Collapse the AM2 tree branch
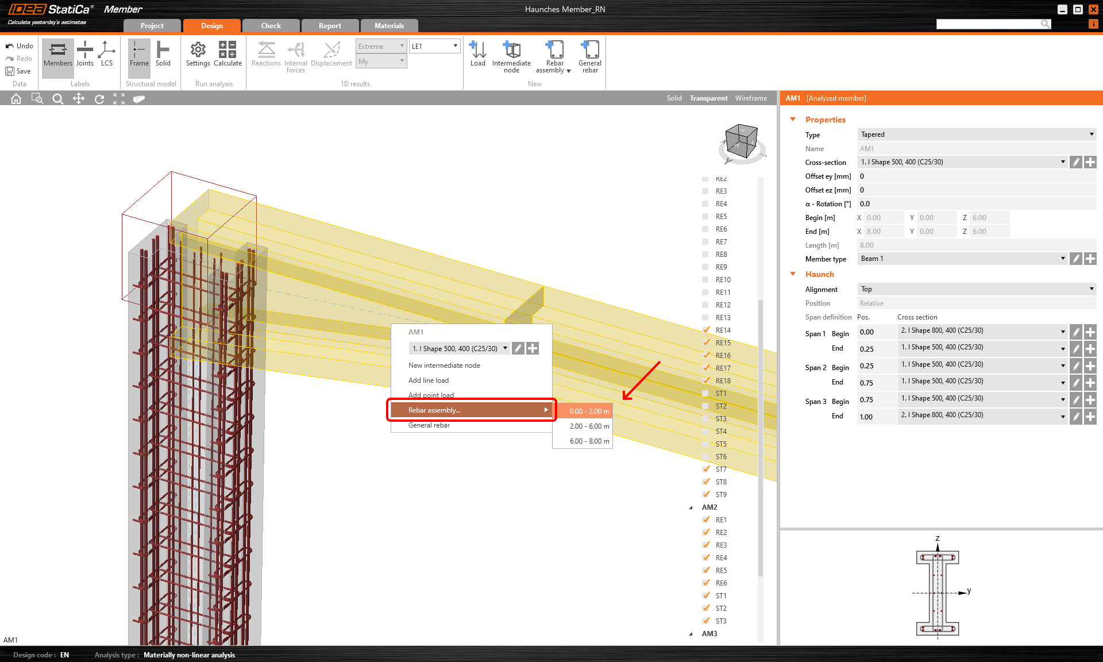This screenshot has width=1103, height=662. pyautogui.click(x=690, y=507)
